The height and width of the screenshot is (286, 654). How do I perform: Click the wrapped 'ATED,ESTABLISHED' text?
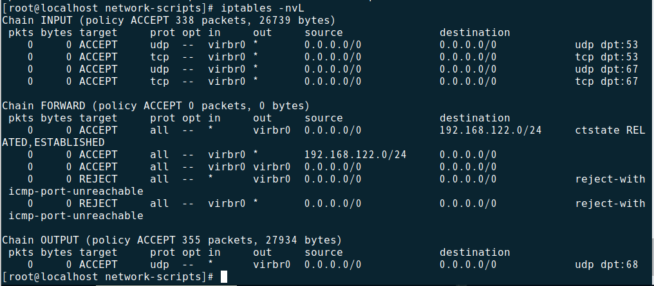[x=53, y=143]
